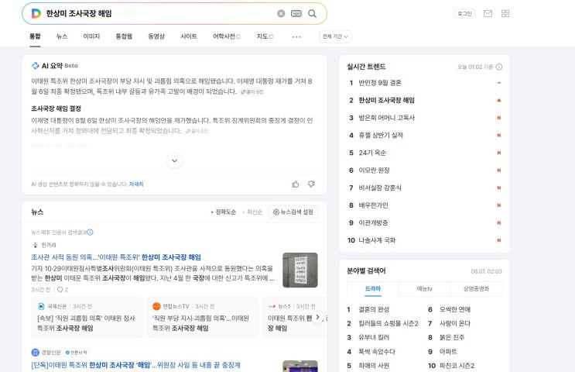The image size is (575, 372).
Task: Open the 지도 tab
Action: coord(265,36)
